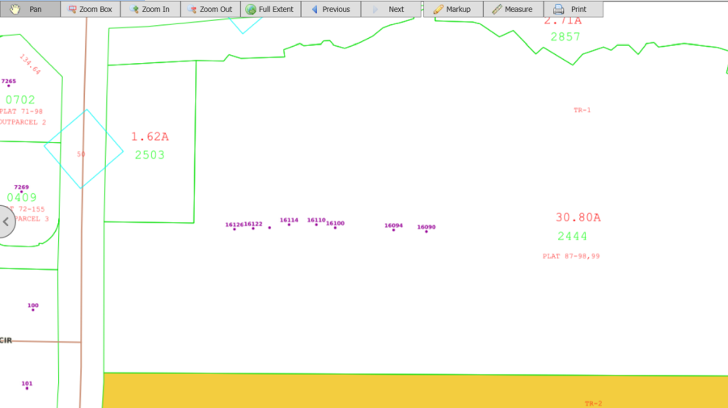
Task: Open the Markup pencil tool
Action: click(x=452, y=9)
